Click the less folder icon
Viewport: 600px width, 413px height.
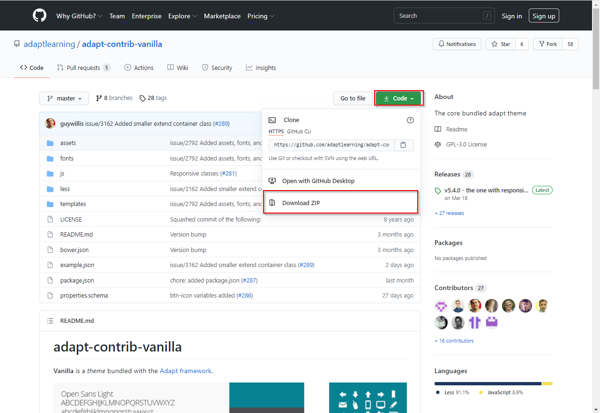[x=50, y=189]
